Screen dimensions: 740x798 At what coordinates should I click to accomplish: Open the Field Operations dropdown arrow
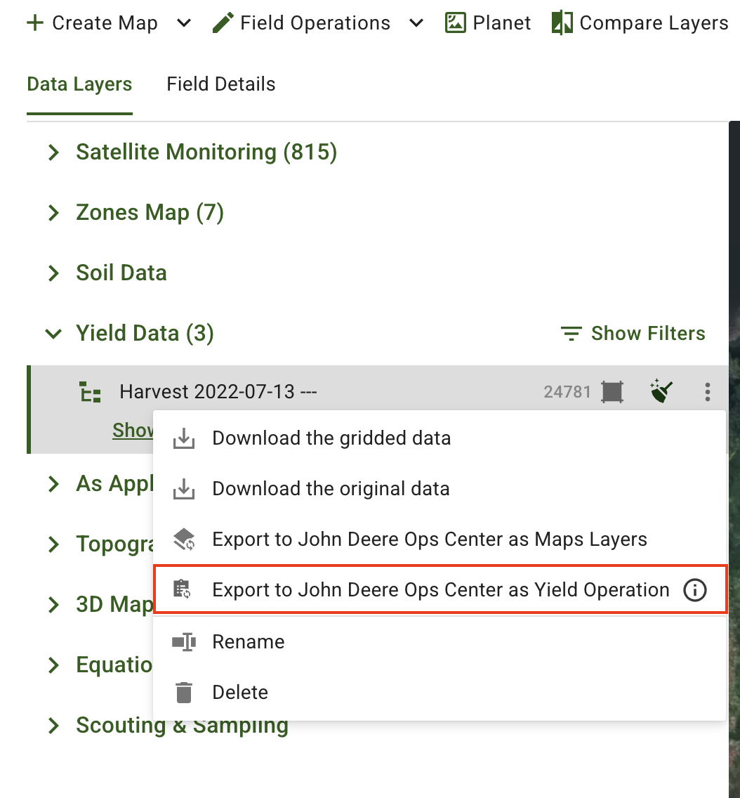click(x=416, y=23)
